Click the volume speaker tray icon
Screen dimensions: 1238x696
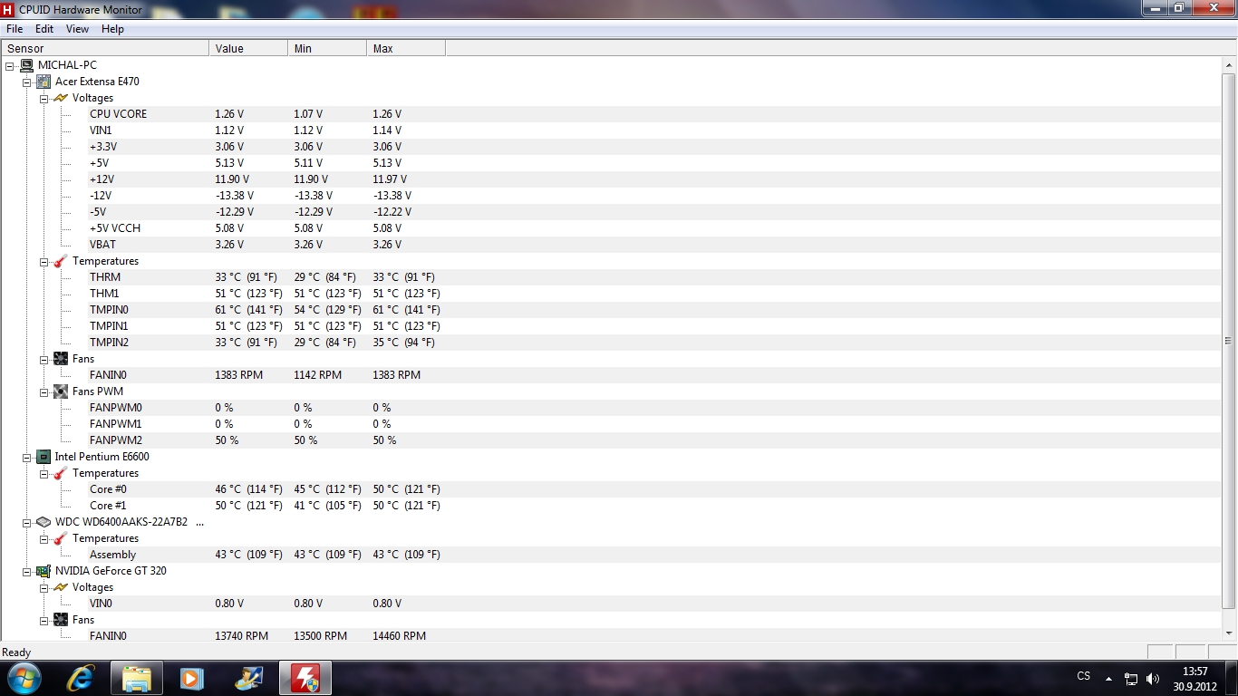point(1153,678)
